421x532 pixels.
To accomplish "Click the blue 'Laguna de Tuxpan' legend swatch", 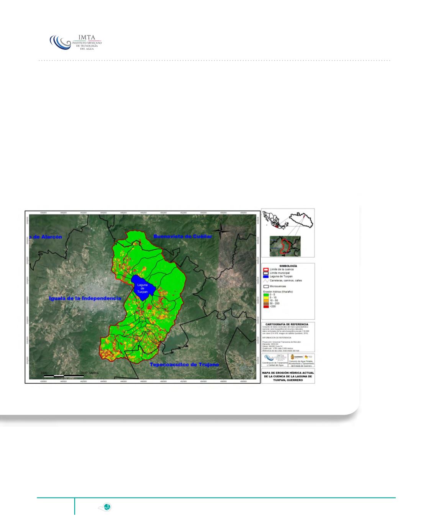I will (266, 277).
